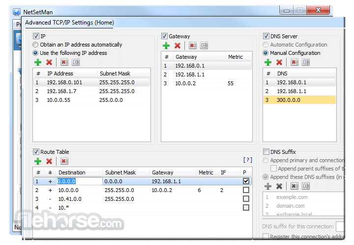
Task: Toggle the Gateway section checkbox
Action: coord(164,36)
